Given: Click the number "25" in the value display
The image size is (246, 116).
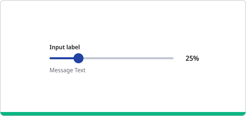Looking at the screenshot, I should (189, 58).
